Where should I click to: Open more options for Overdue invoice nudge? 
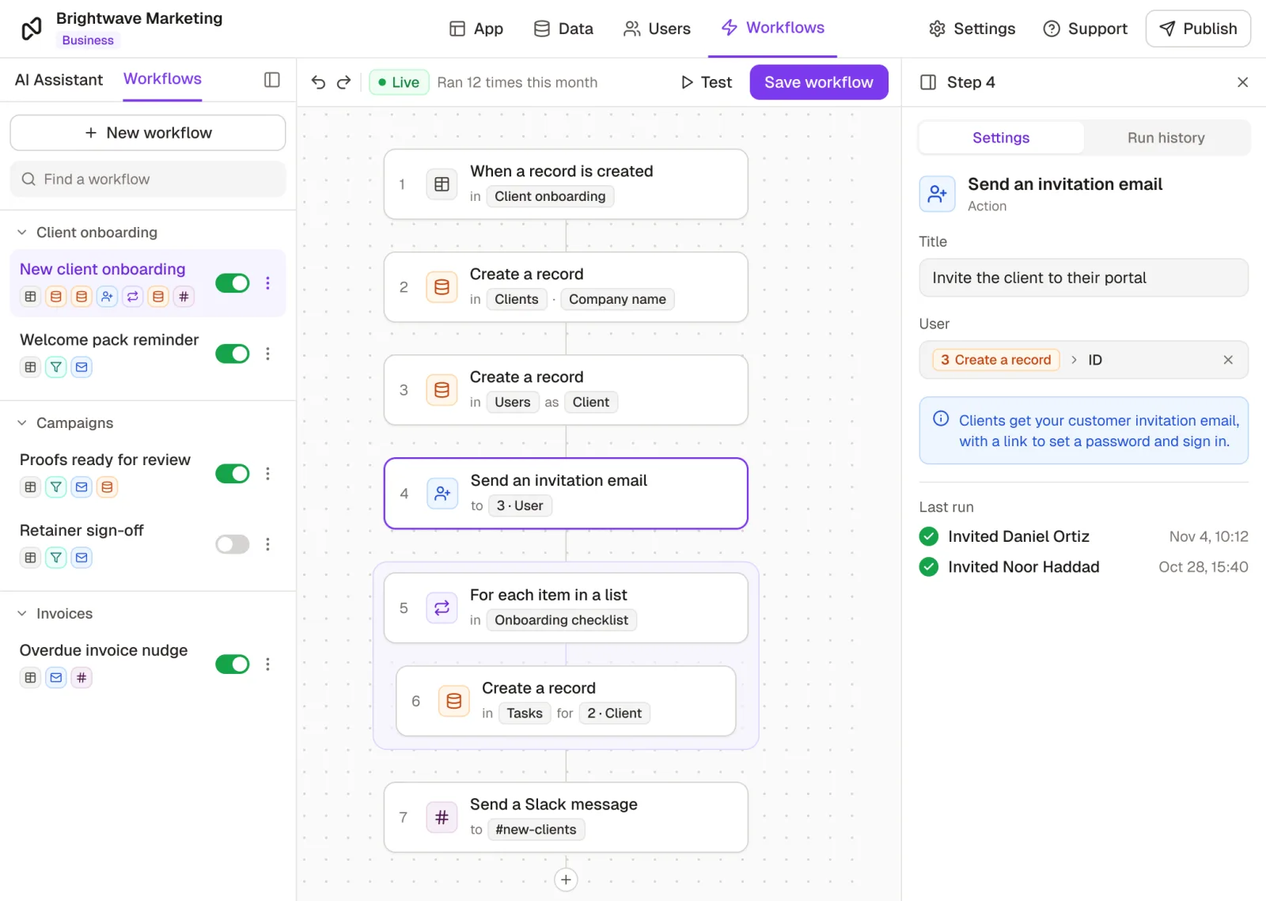pyautogui.click(x=267, y=664)
